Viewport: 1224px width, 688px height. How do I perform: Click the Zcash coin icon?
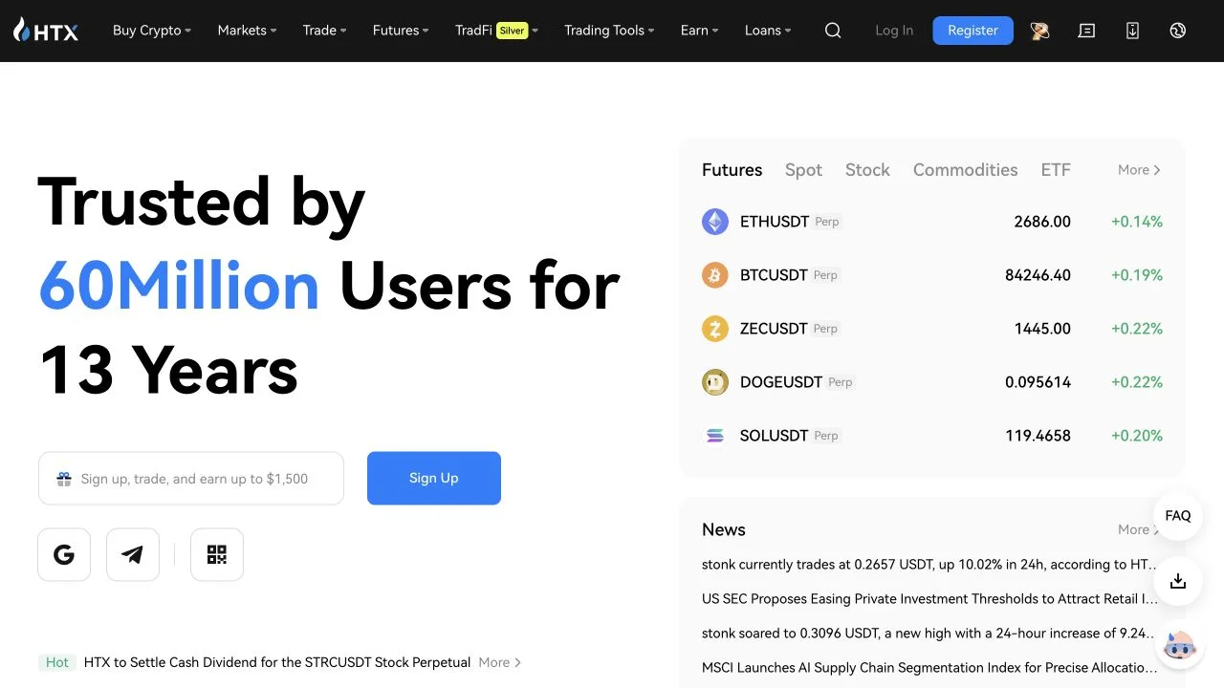click(715, 329)
